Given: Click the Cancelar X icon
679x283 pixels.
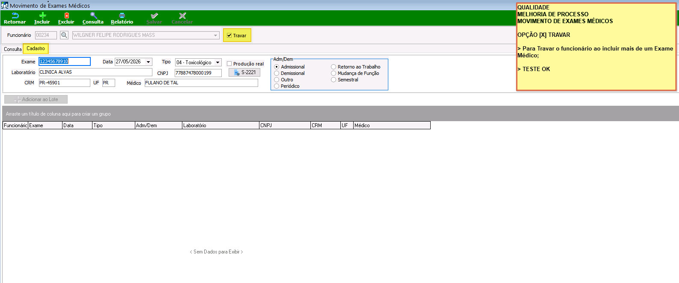Looking at the screenshot, I should (x=182, y=16).
